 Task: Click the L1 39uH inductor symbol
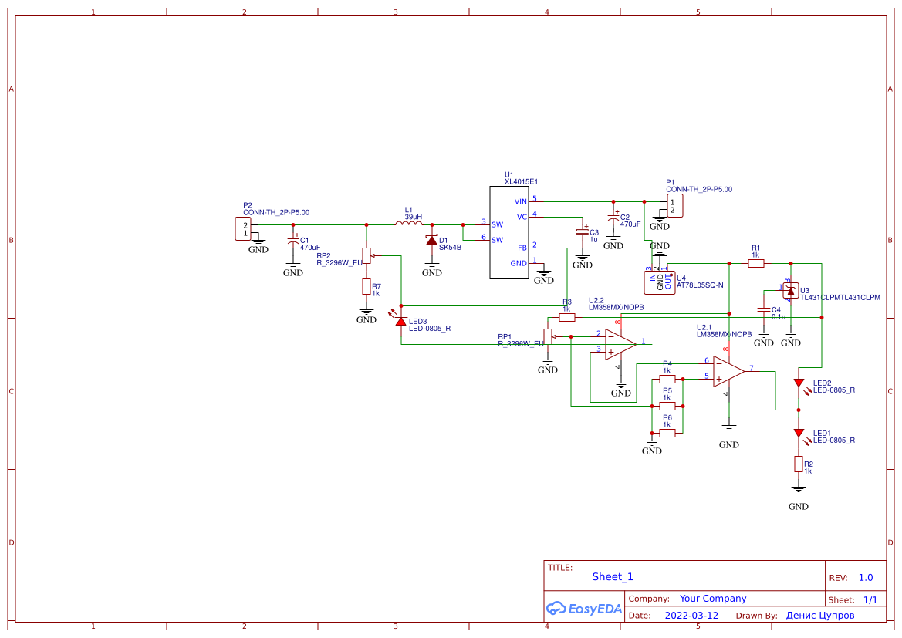pos(409,224)
